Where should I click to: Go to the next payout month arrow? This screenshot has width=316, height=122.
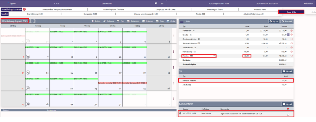pos(34,21)
